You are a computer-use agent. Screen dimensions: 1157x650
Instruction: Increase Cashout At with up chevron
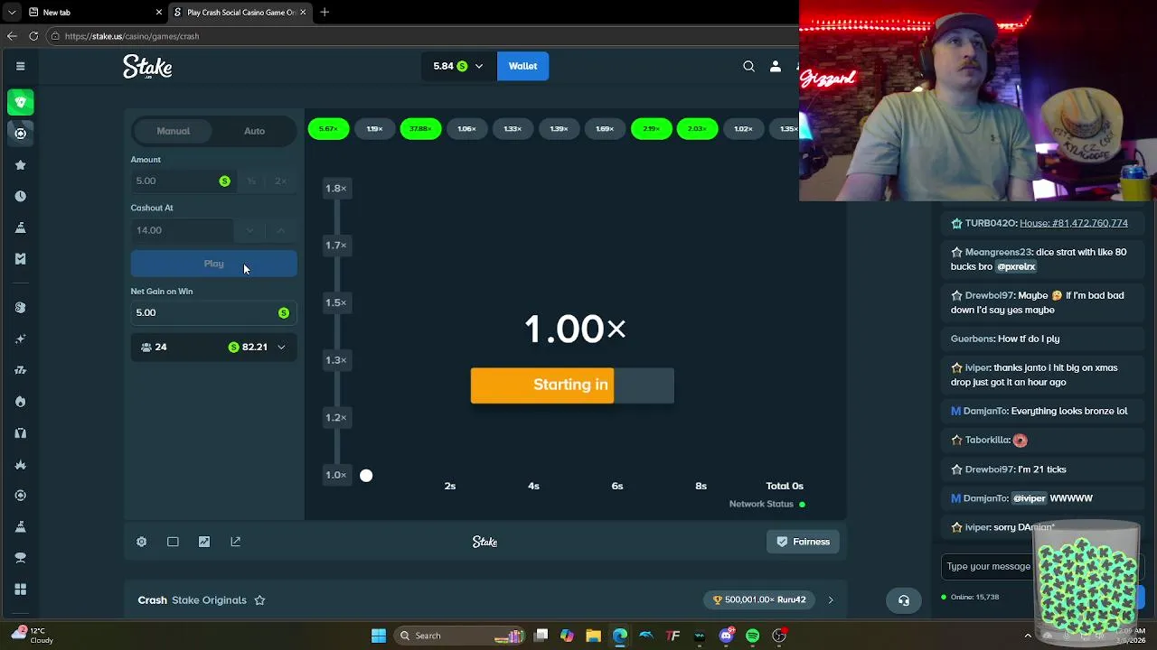tap(281, 230)
